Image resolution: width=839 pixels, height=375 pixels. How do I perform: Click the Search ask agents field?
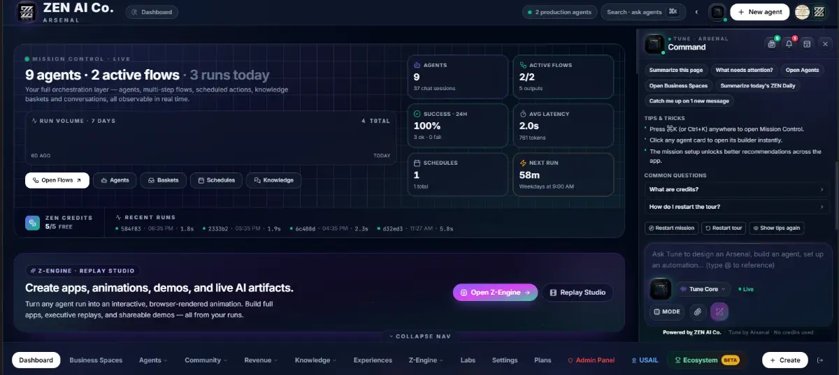point(643,12)
